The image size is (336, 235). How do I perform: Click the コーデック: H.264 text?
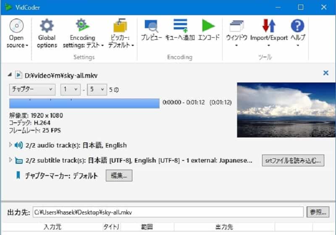pos(30,123)
